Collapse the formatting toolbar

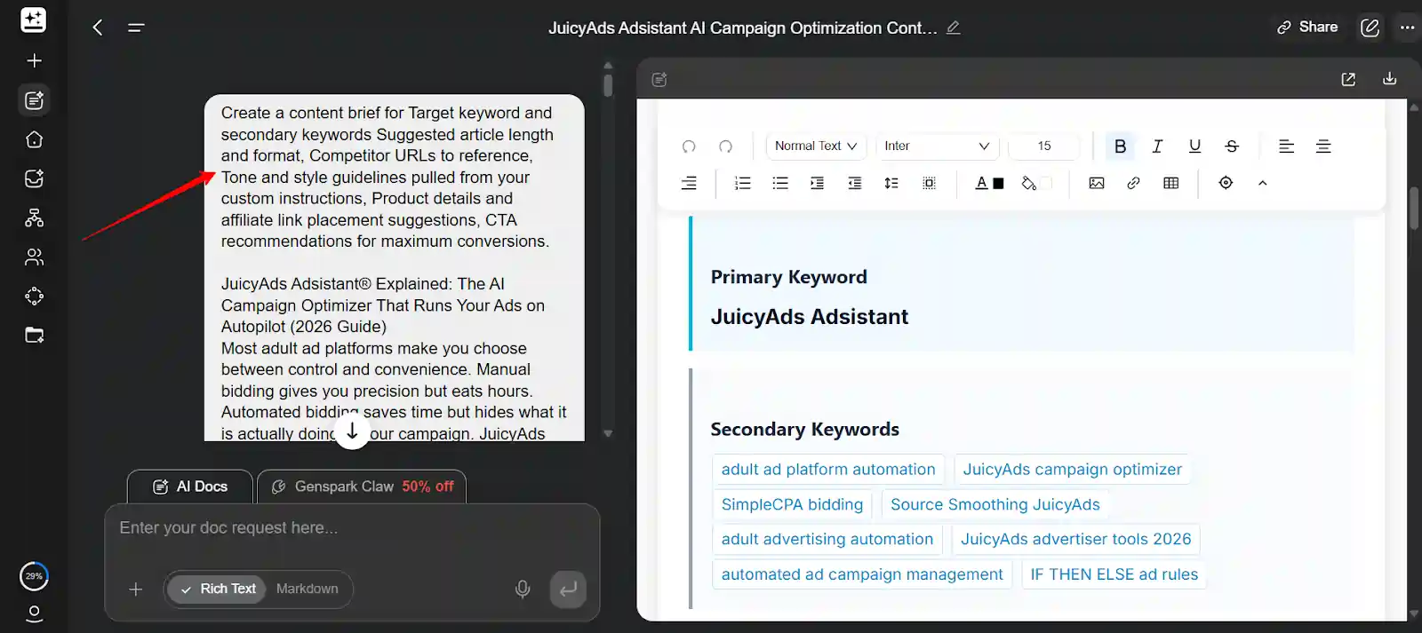tap(1263, 183)
